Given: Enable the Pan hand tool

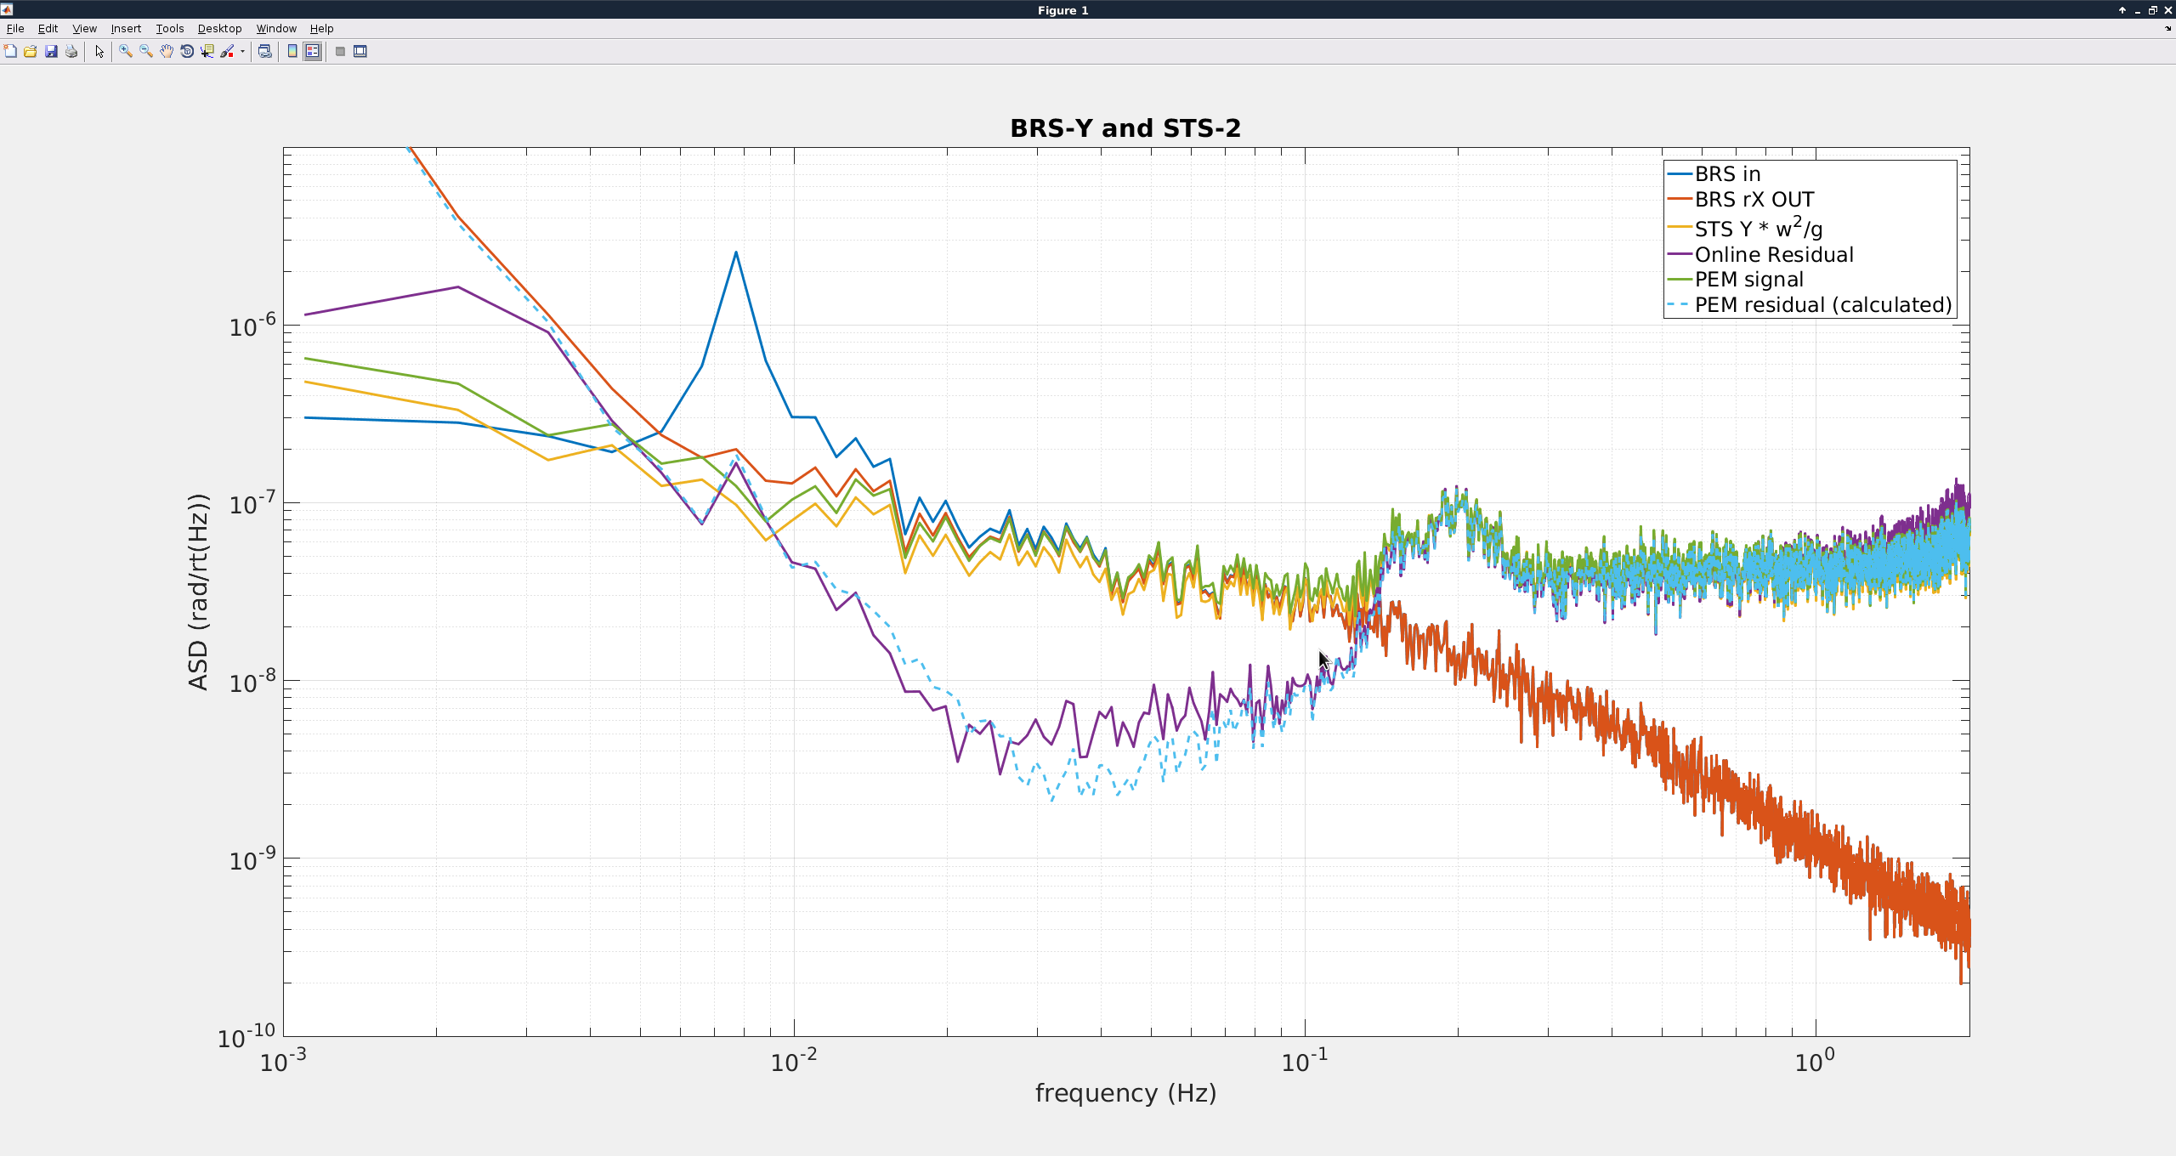Looking at the screenshot, I should point(167,52).
